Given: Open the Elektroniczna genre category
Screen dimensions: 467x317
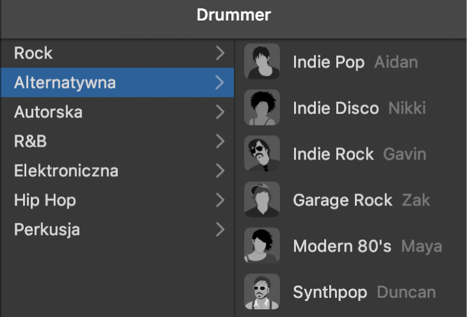Looking at the screenshot, I should (117, 170).
